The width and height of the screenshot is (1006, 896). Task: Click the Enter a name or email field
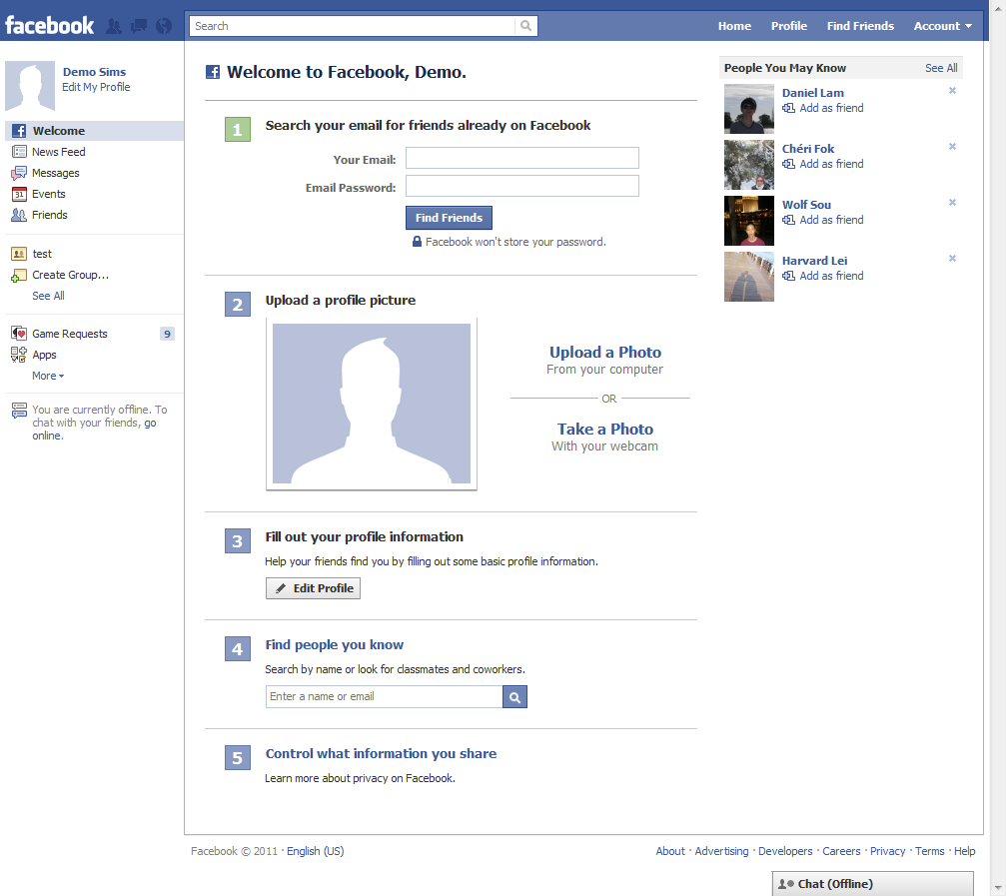(x=385, y=697)
